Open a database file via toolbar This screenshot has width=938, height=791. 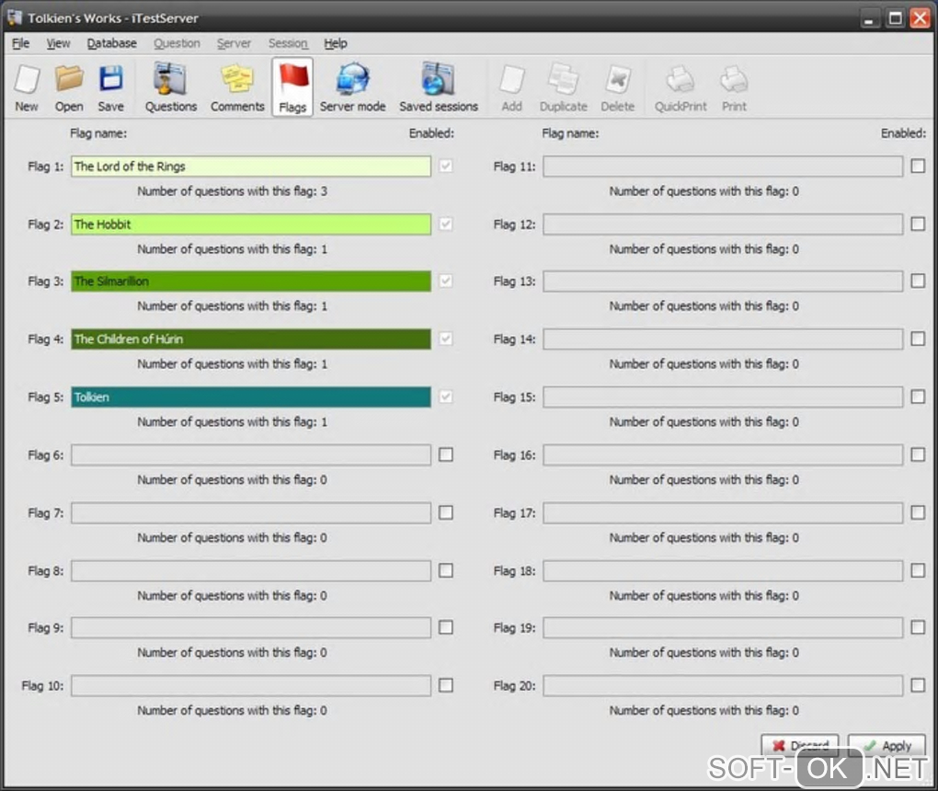coord(69,88)
